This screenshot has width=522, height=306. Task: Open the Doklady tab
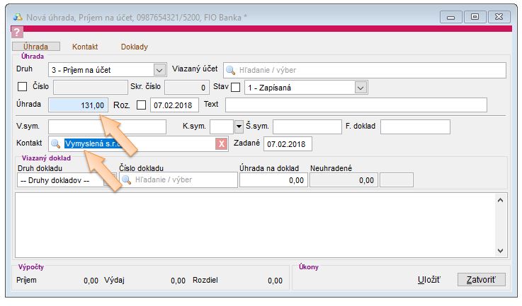point(134,47)
